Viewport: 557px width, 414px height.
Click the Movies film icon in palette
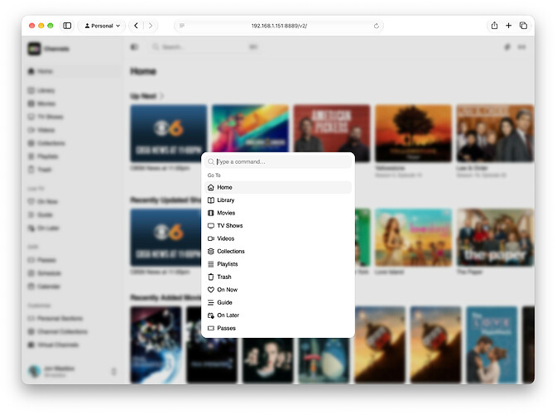(x=211, y=213)
